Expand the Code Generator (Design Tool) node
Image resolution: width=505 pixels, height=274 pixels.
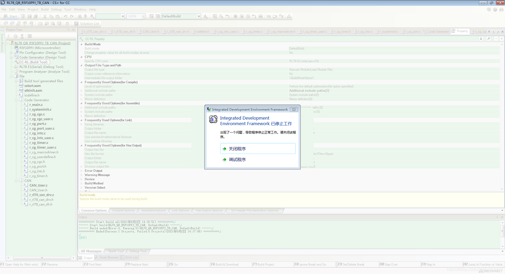coord(11,57)
